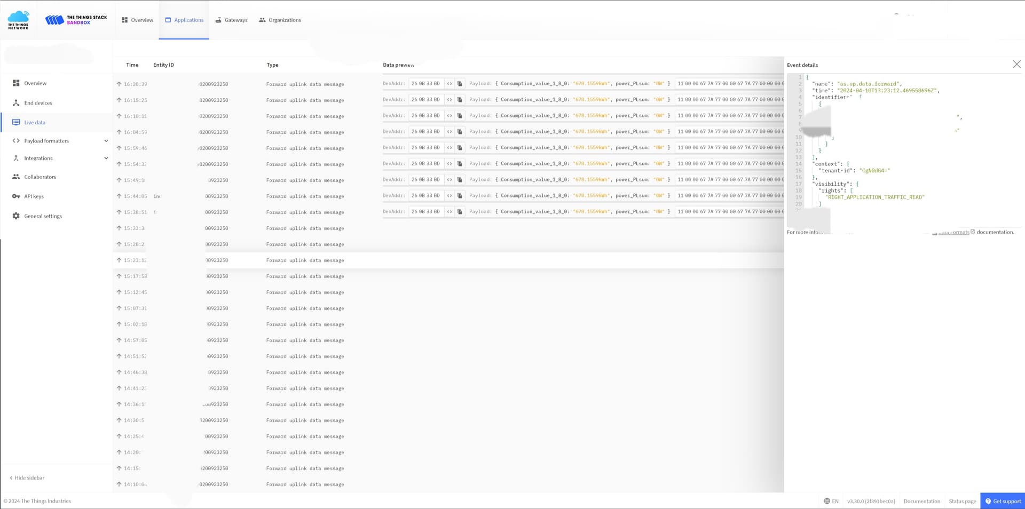1025x509 pixels.
Task: Open API keys page via key icon
Action: click(x=16, y=196)
